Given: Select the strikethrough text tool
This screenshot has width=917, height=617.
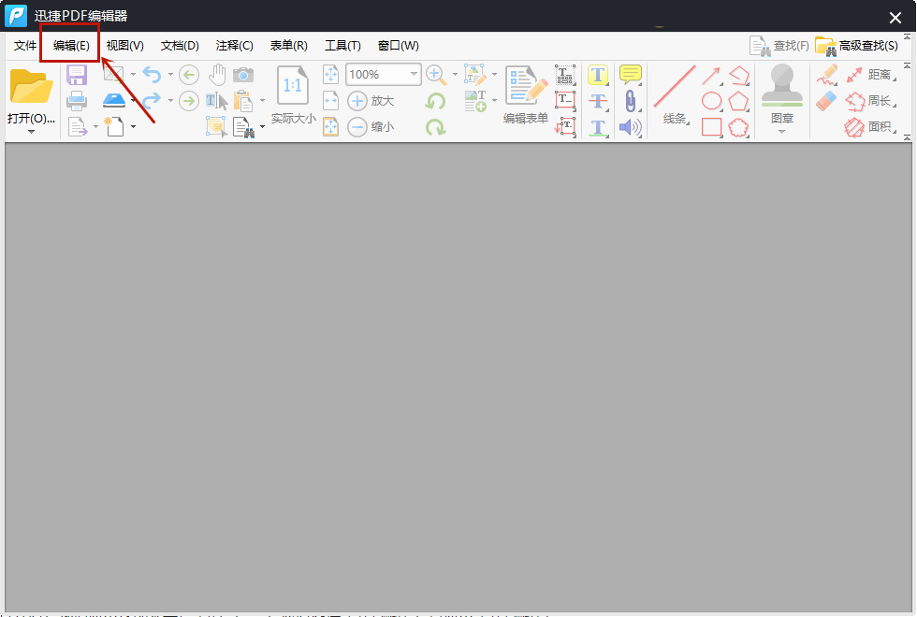Looking at the screenshot, I should click(598, 101).
